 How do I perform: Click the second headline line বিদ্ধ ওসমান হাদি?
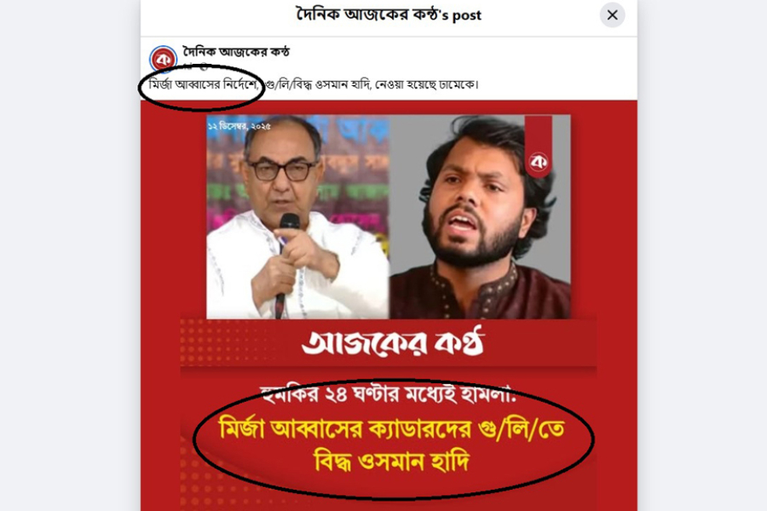[x=392, y=461]
